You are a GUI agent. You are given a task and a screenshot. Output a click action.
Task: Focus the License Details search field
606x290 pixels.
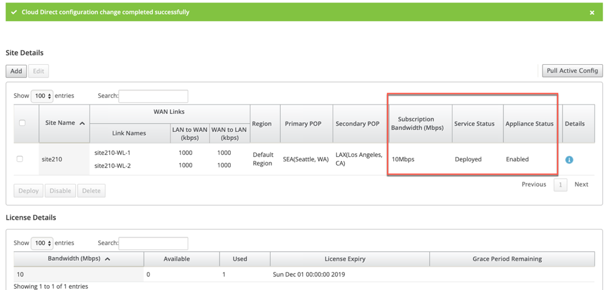pyautogui.click(x=154, y=243)
